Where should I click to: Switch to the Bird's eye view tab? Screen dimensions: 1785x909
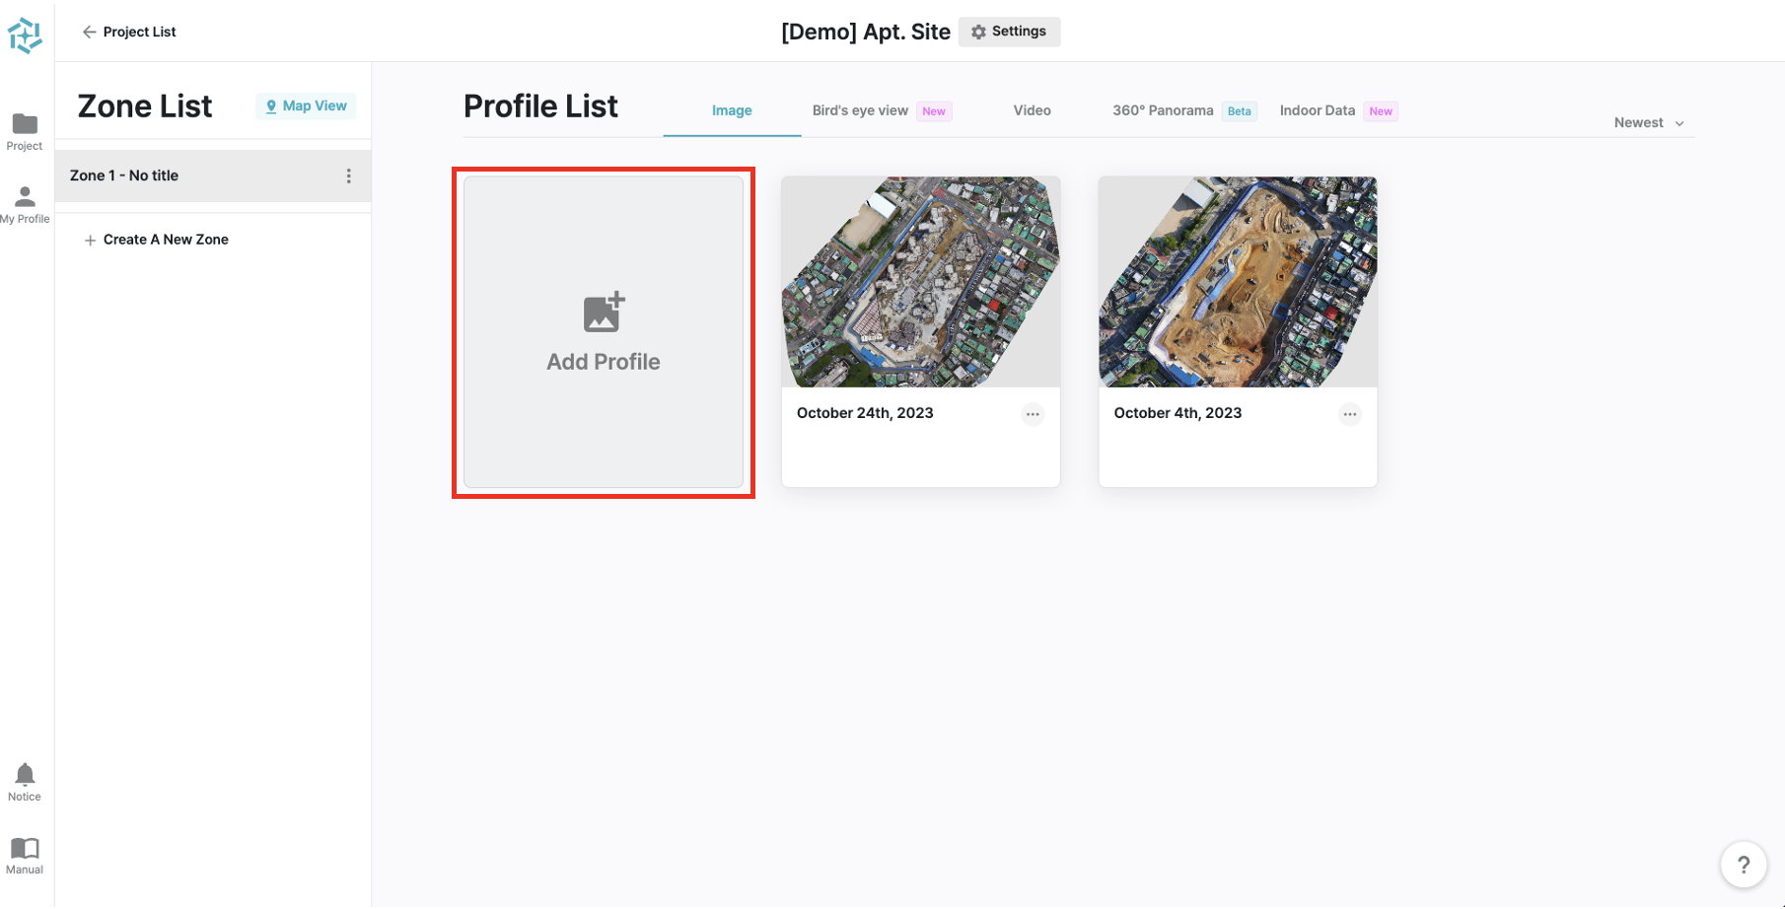860,110
